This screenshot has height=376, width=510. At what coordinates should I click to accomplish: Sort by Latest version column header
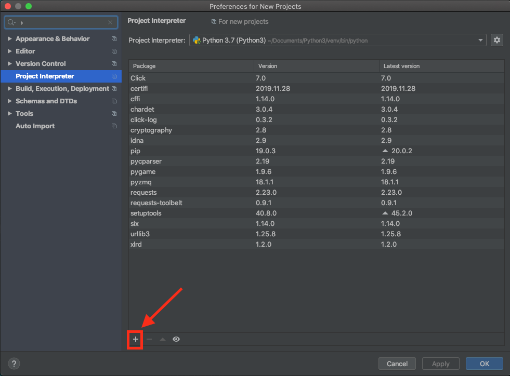pos(442,66)
